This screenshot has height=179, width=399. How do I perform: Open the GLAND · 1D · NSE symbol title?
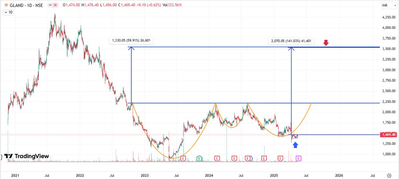[26, 5]
